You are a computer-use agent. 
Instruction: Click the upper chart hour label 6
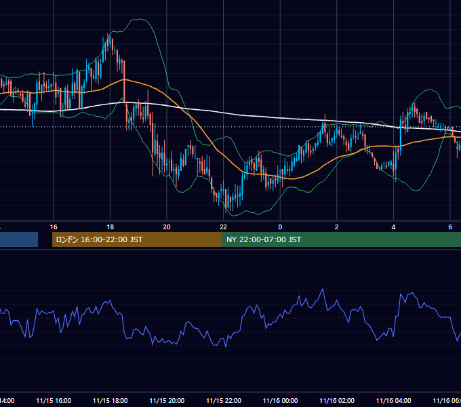tap(450, 227)
